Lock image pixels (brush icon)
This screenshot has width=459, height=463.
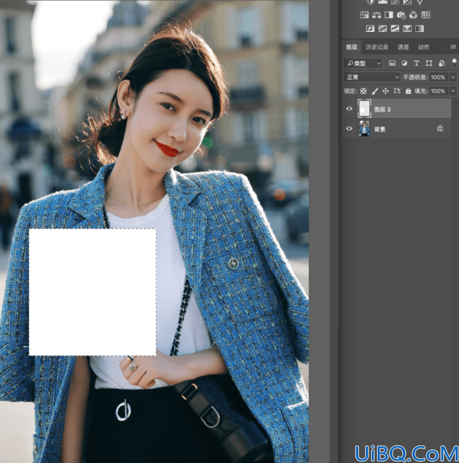coord(375,91)
